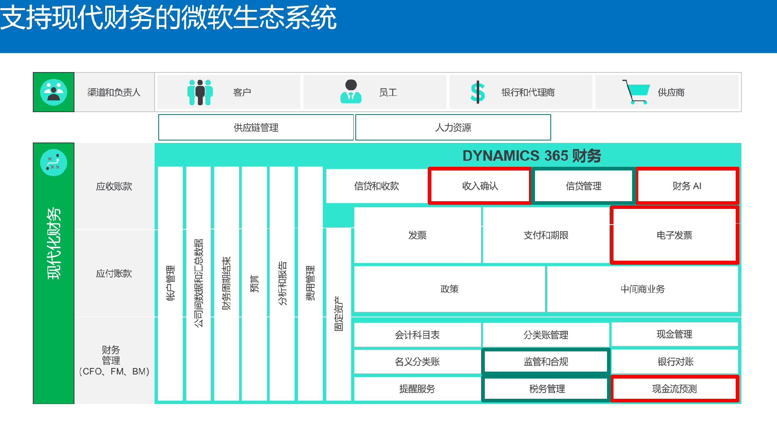Click the 中间商业务 box
Screen dimensions: 777x436
(643, 289)
